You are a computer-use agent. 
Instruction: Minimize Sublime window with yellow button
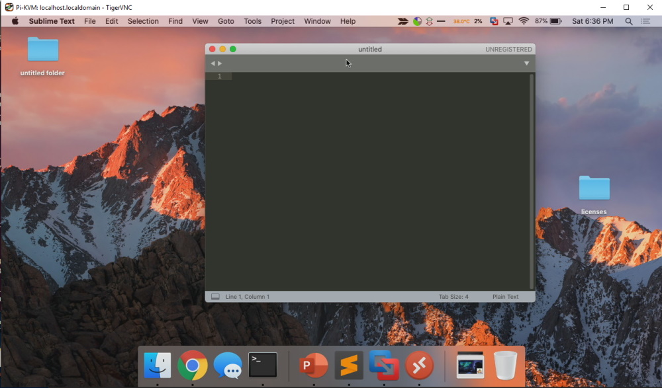tap(222, 50)
